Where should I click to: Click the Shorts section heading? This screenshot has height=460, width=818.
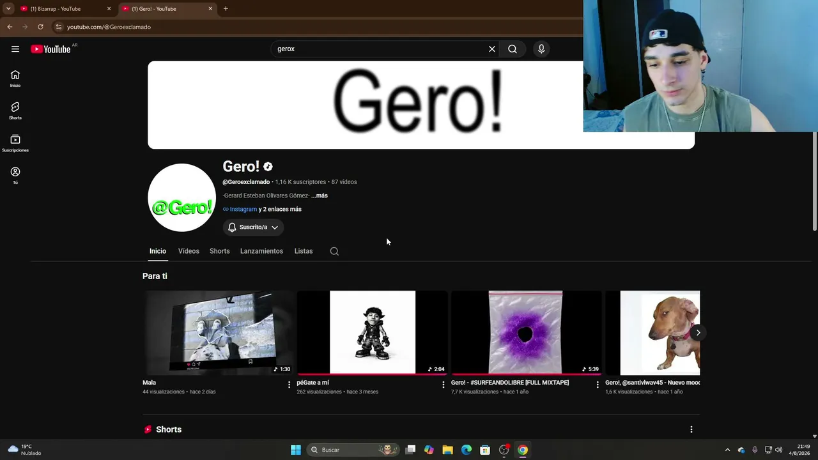(x=169, y=429)
